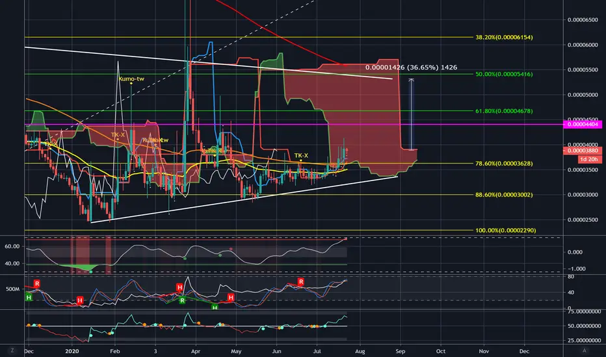Click the 40.00 indicator scale label

coord(12,264)
